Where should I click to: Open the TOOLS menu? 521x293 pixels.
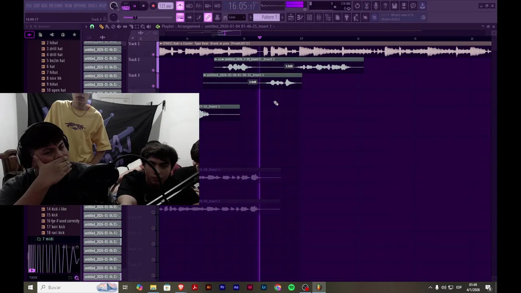coord(92,6)
